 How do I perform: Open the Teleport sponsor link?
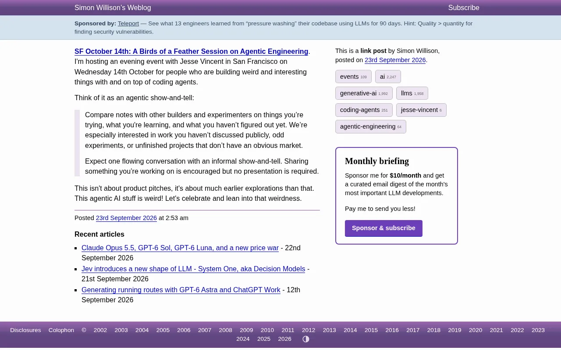(x=128, y=24)
